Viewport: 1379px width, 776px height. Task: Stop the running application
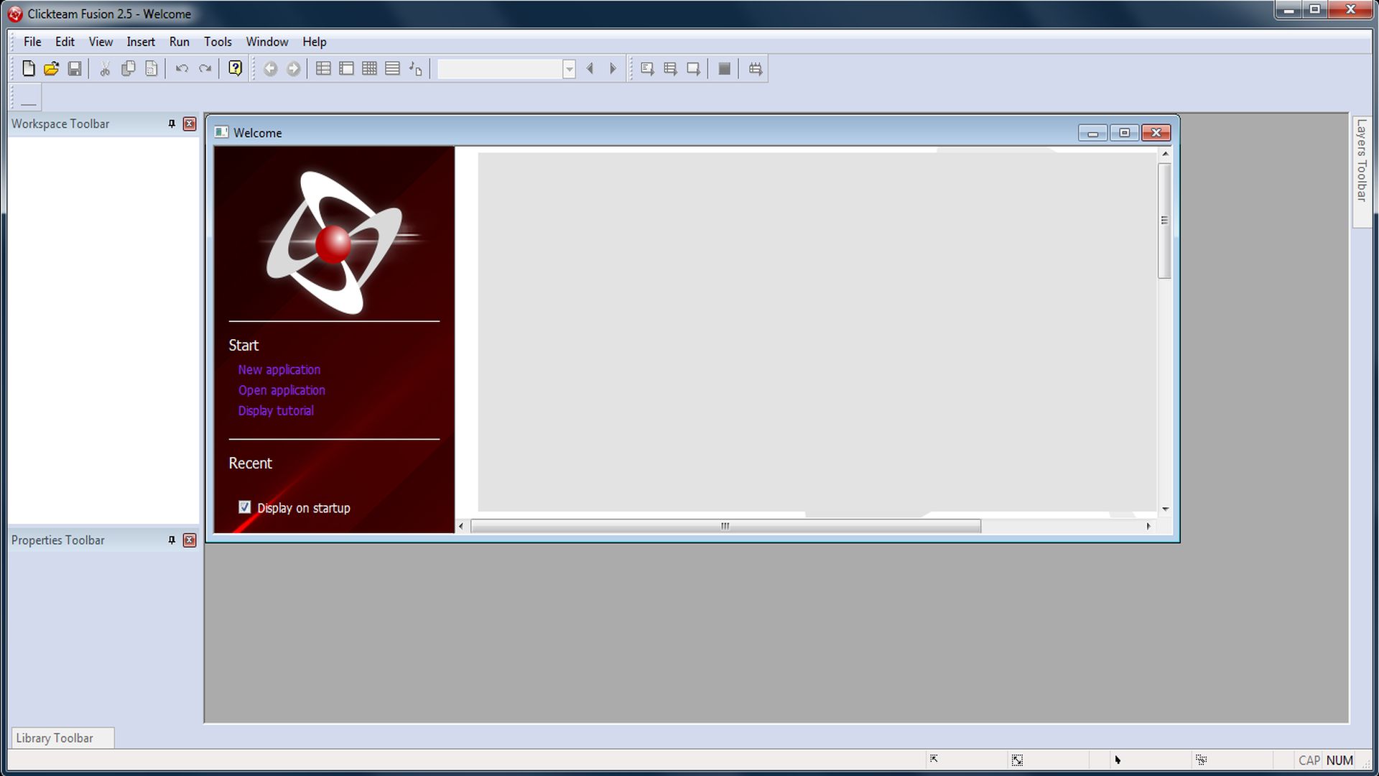(724, 68)
